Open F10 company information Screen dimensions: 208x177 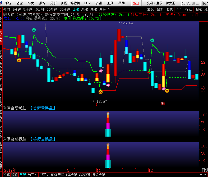click(179, 9)
